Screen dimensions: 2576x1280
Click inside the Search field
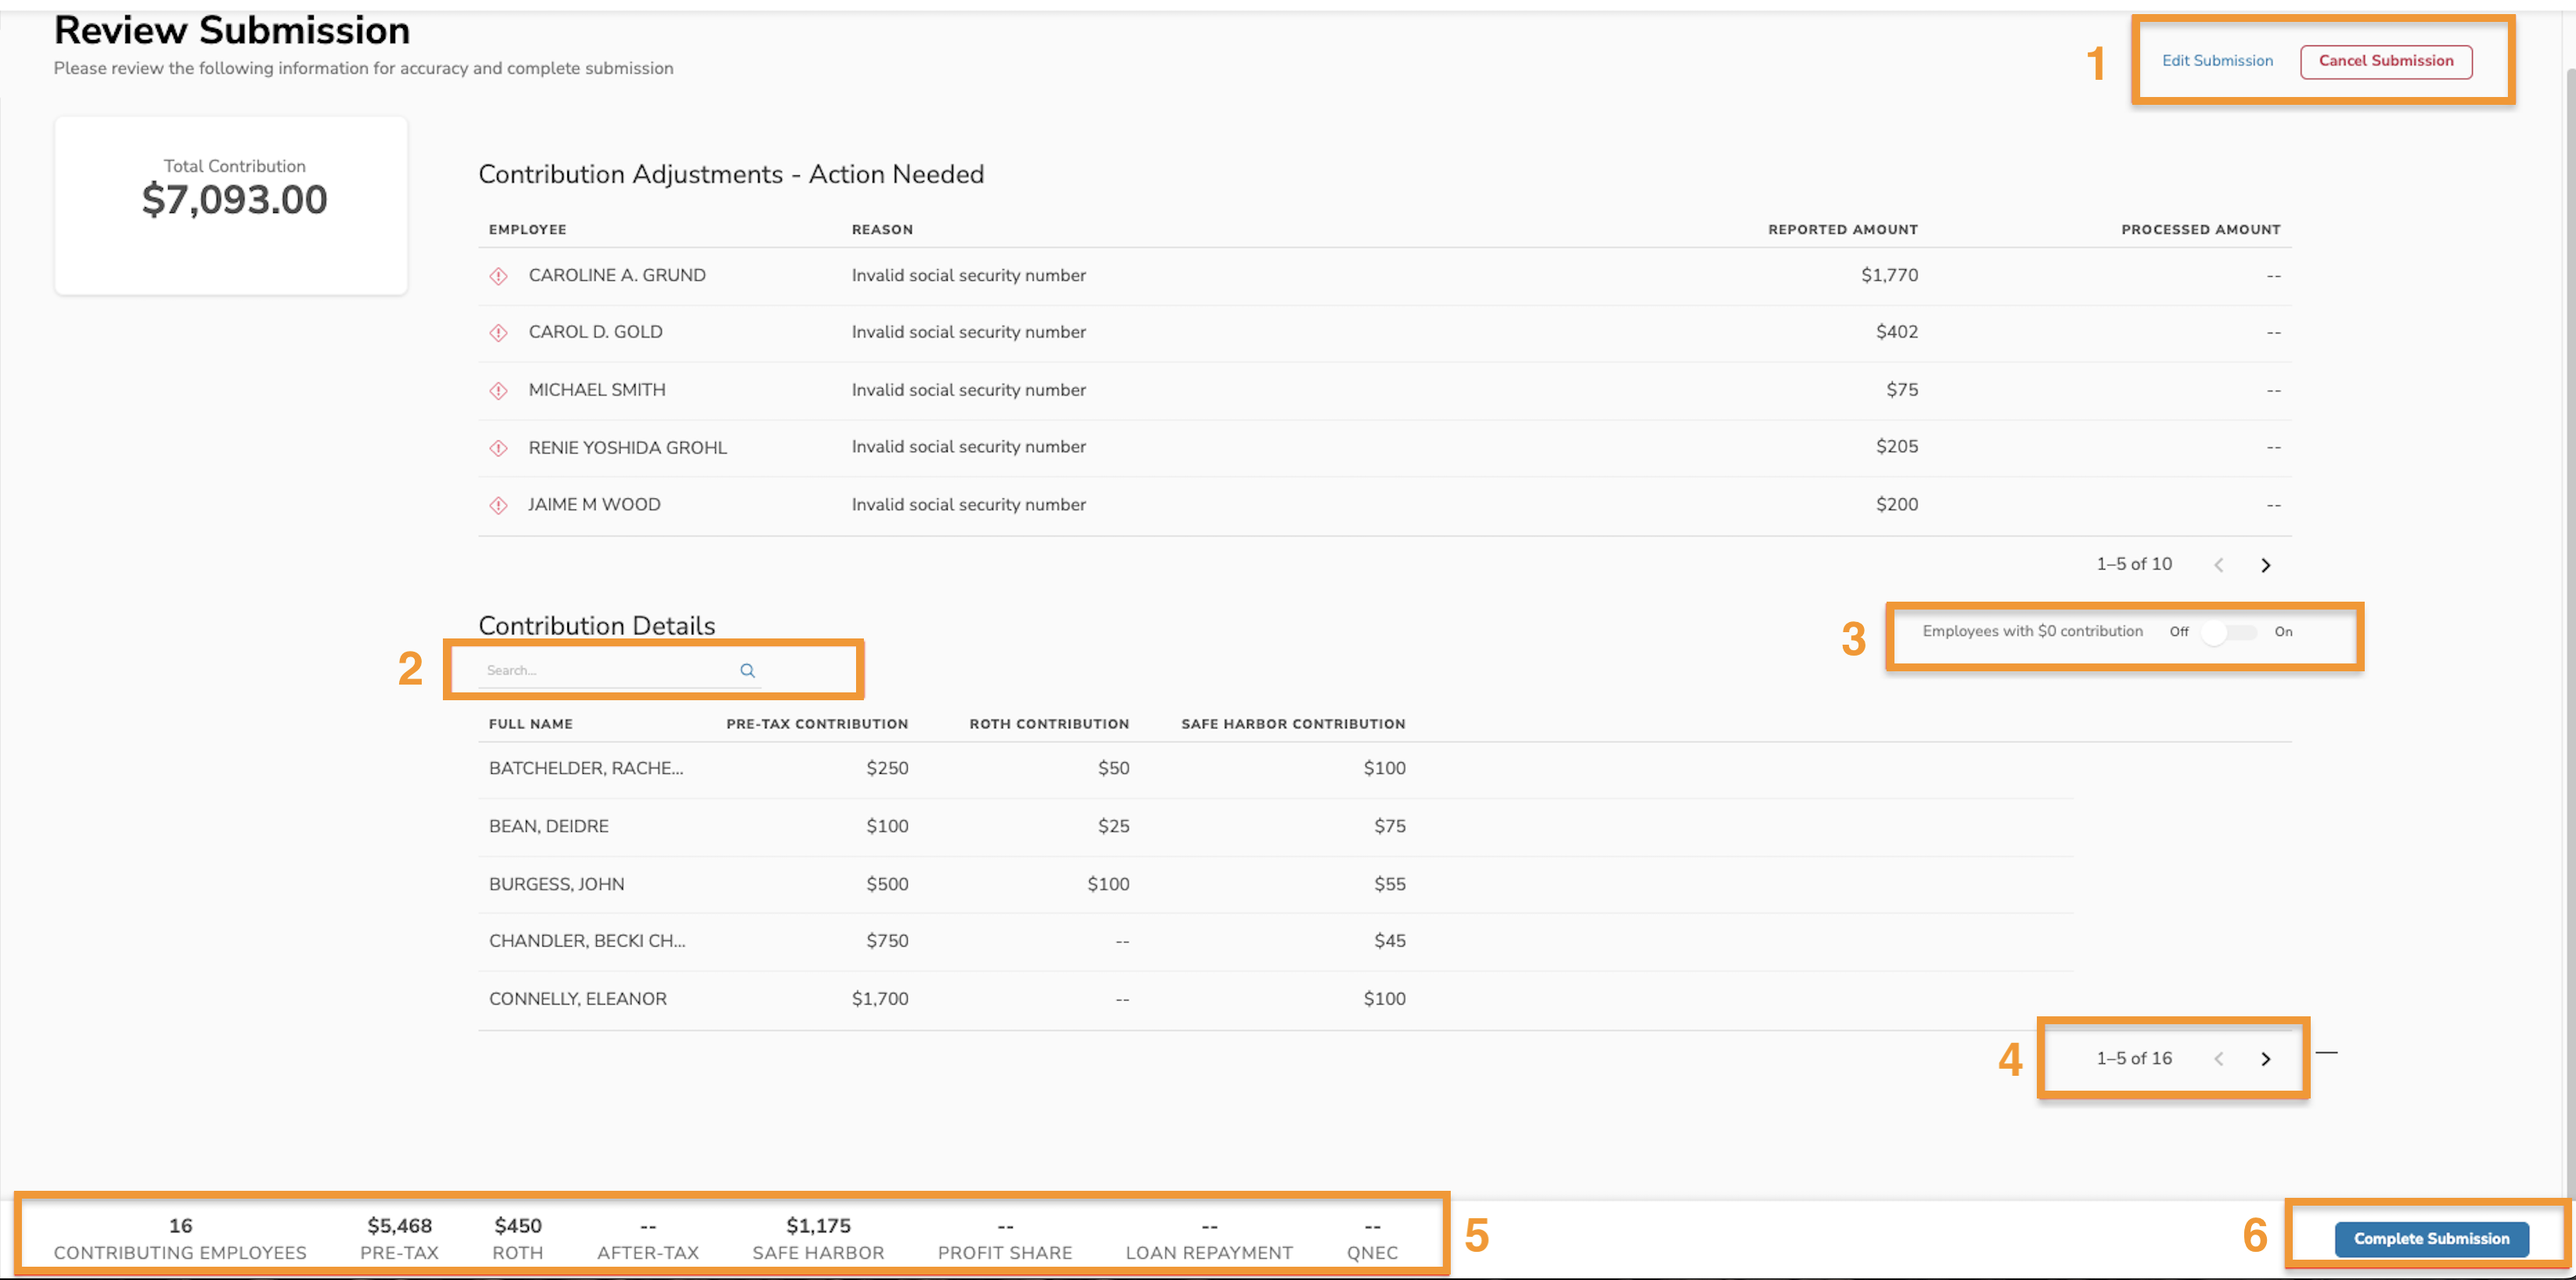600,670
